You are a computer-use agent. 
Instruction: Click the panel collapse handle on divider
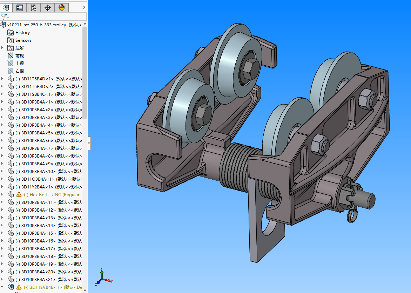[x=89, y=143]
